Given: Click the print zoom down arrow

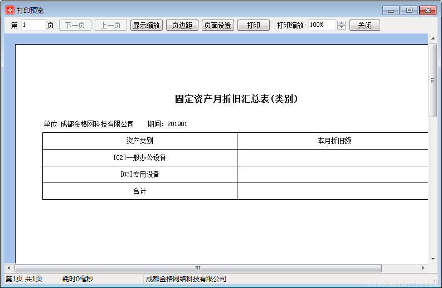Looking at the screenshot, I should pyautogui.click(x=342, y=28).
